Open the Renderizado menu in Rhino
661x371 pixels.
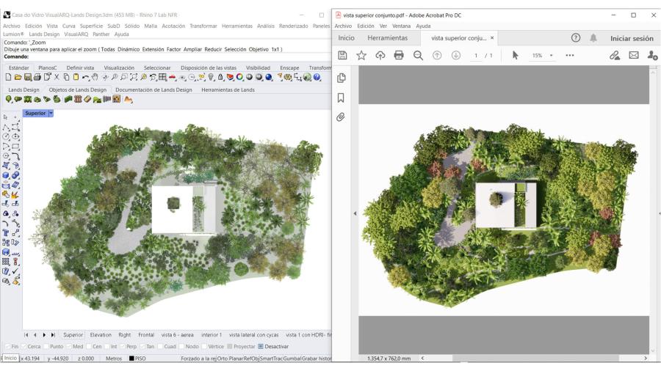tap(295, 26)
